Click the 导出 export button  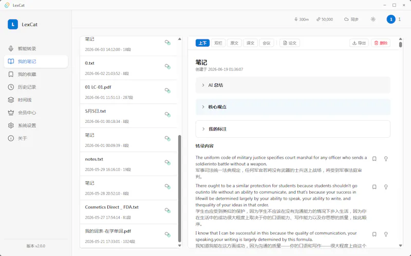(x=359, y=43)
